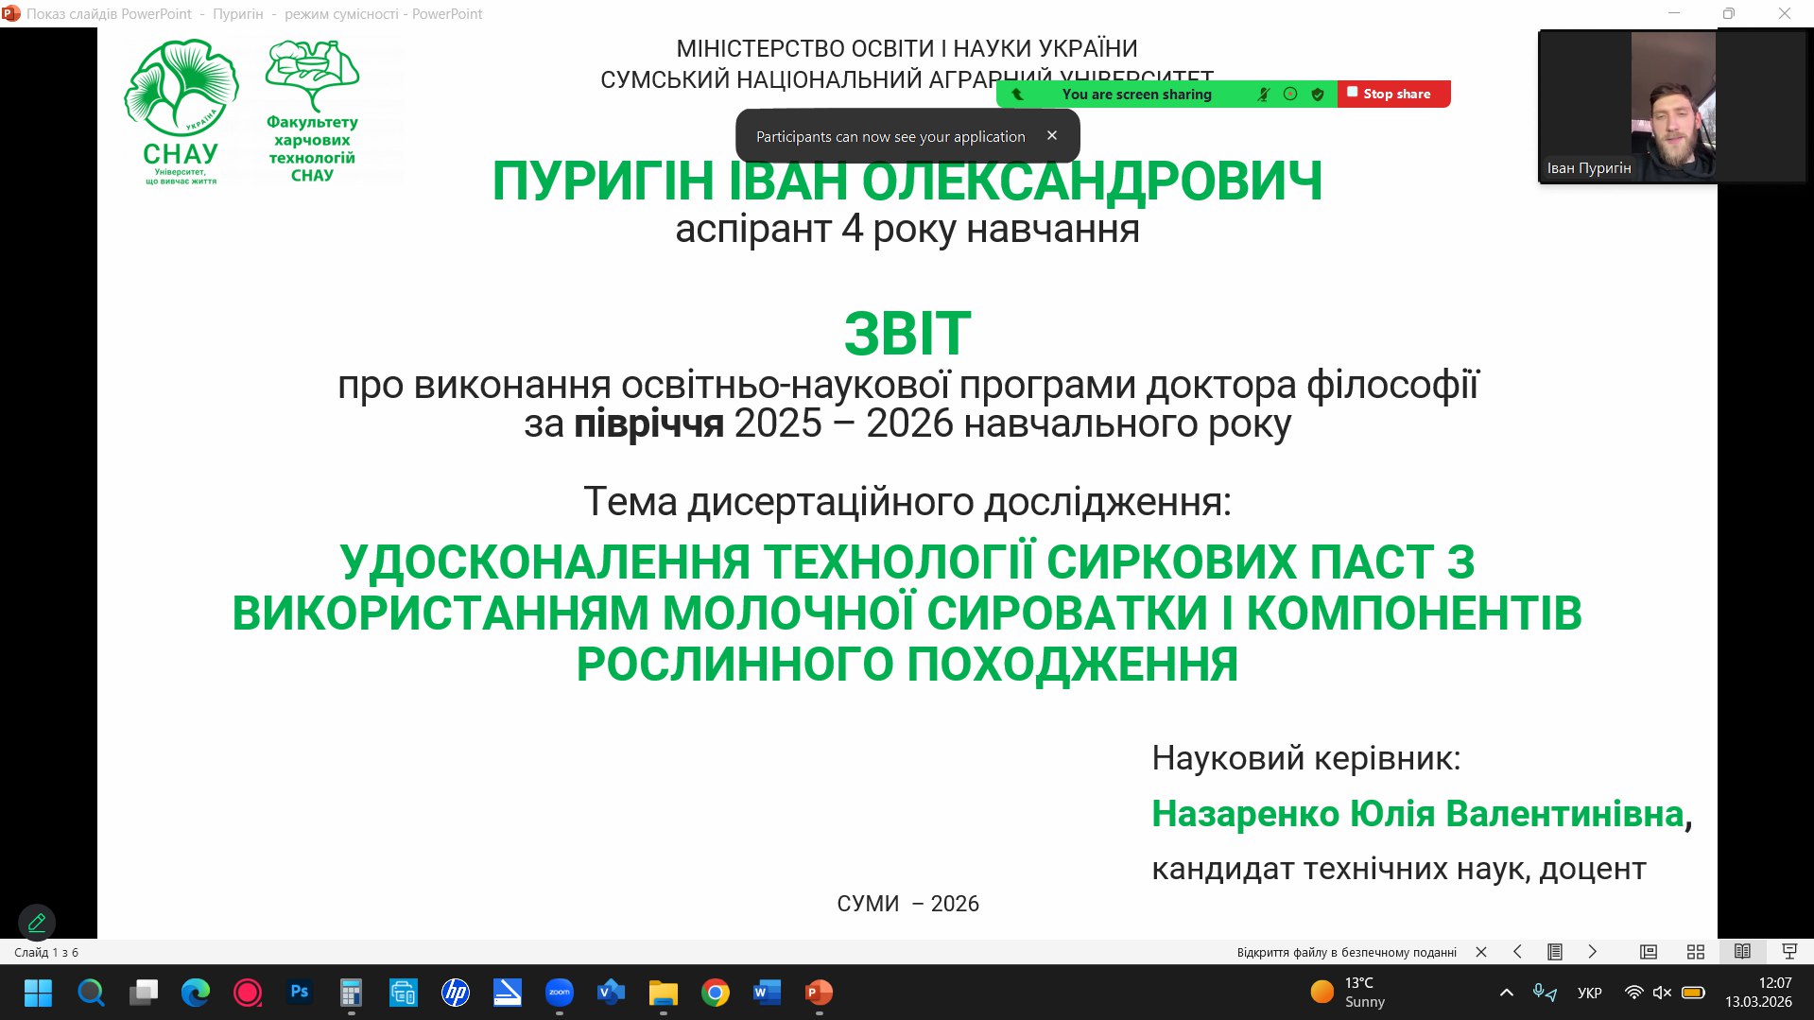Click the recording indicator in sharing bar

click(x=1290, y=95)
